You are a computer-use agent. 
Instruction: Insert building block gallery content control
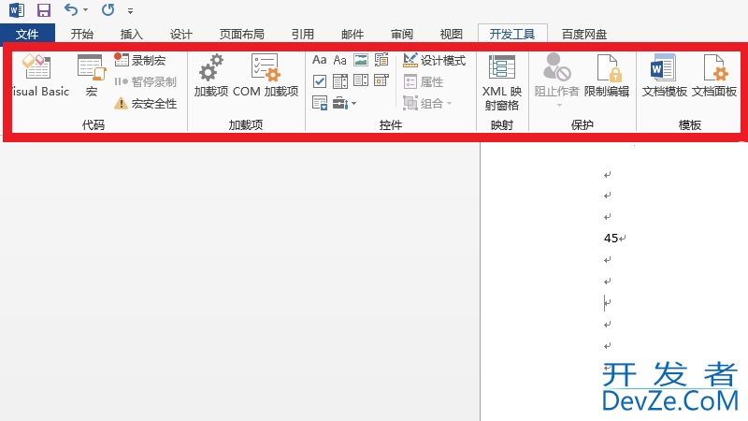click(x=381, y=60)
